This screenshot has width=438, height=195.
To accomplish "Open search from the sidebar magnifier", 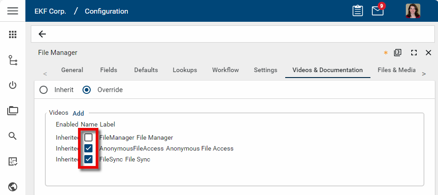I will 13,136.
